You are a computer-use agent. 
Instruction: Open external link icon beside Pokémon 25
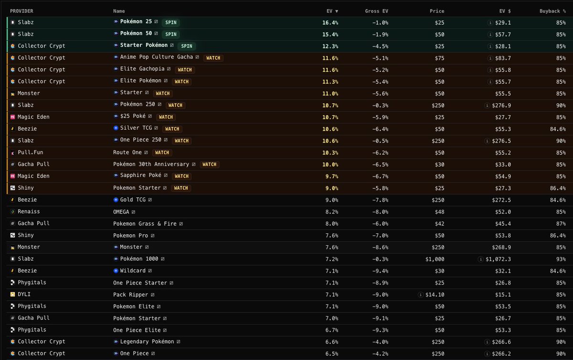[156, 22]
